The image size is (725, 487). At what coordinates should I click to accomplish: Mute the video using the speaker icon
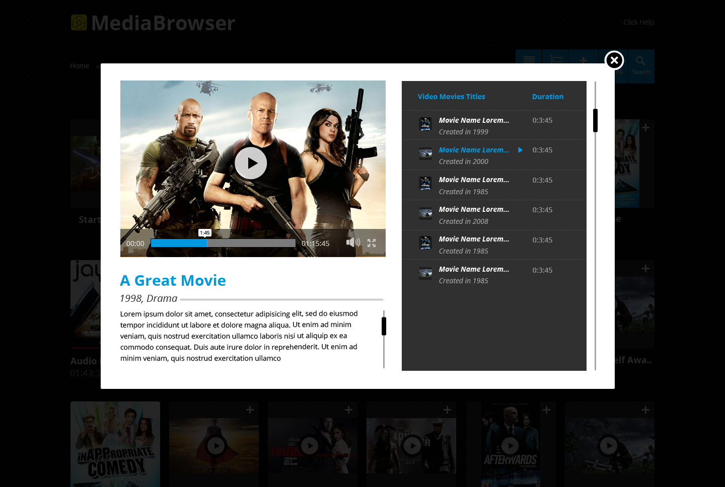tap(353, 242)
